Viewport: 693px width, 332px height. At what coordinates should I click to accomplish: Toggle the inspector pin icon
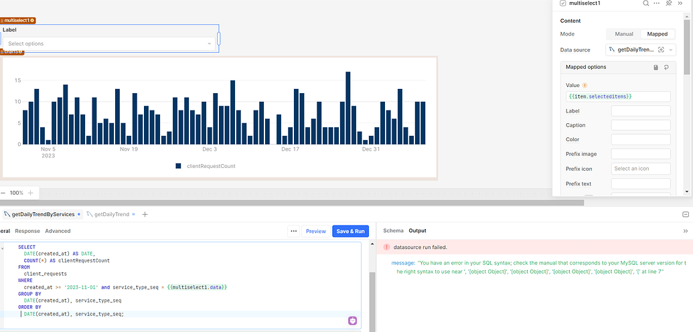[669, 3]
